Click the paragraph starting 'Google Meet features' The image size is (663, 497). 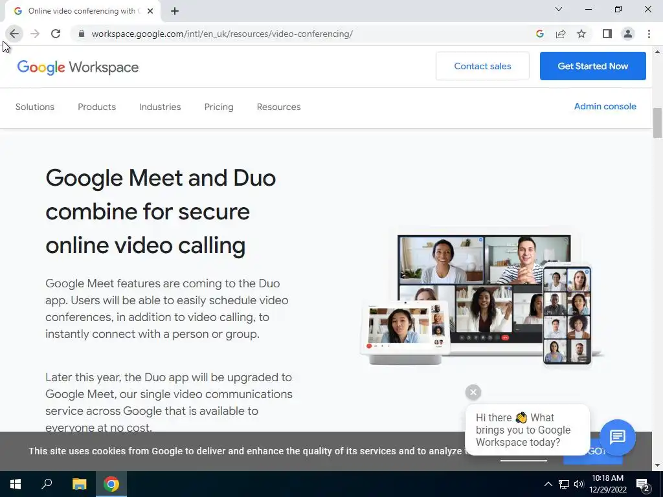[x=167, y=309]
